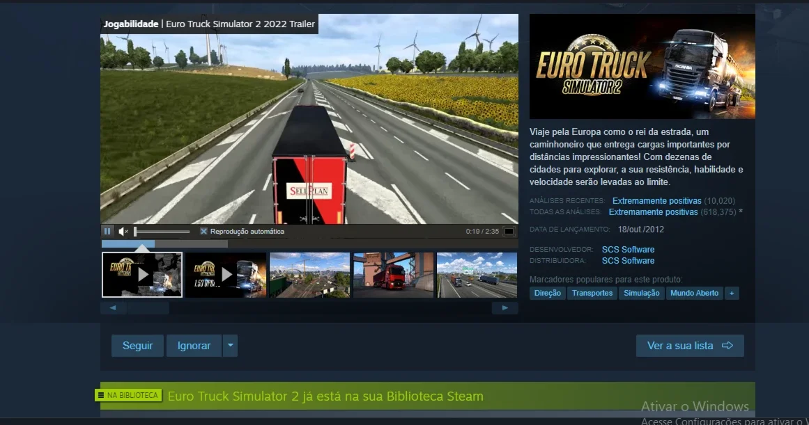Expand the Ignorar options dropdown arrow
The image size is (809, 425).
tap(230, 346)
